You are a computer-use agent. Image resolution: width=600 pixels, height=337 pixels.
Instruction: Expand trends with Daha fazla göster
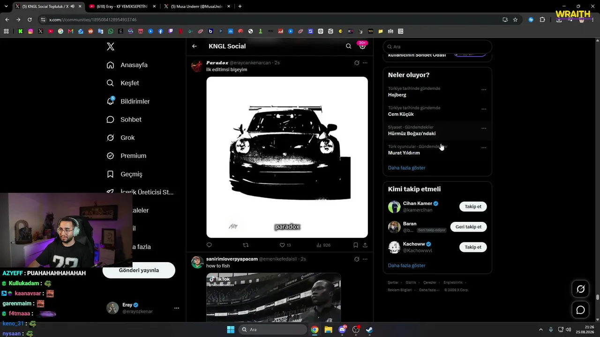pos(407,168)
